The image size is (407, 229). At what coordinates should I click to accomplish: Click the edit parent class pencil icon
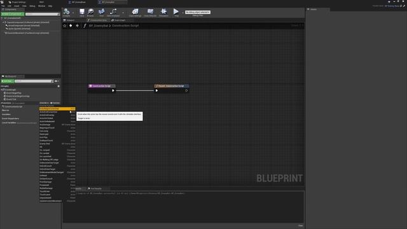coord(404,6)
